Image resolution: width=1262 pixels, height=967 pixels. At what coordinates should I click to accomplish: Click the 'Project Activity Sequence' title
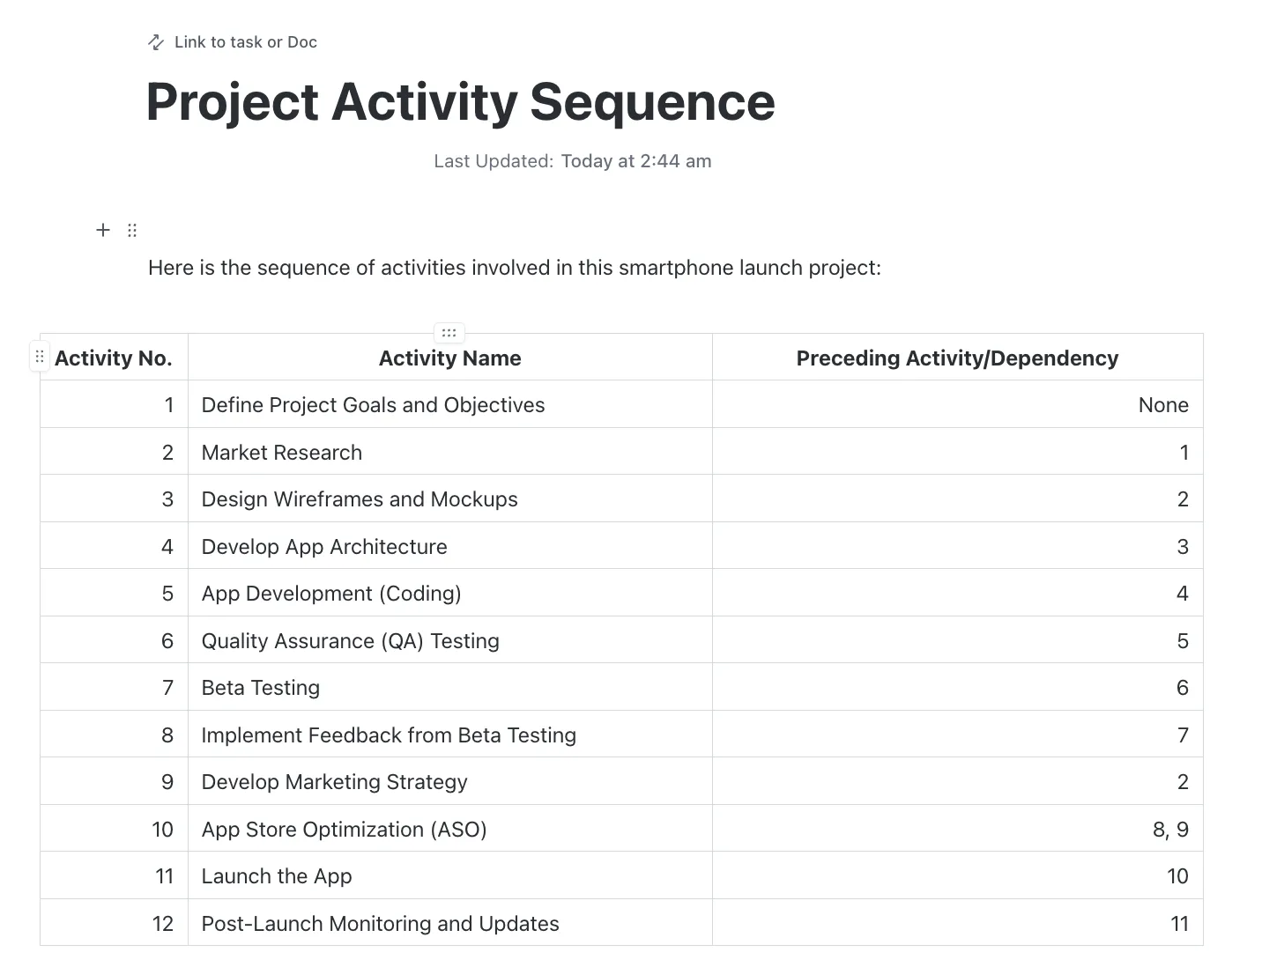click(460, 101)
